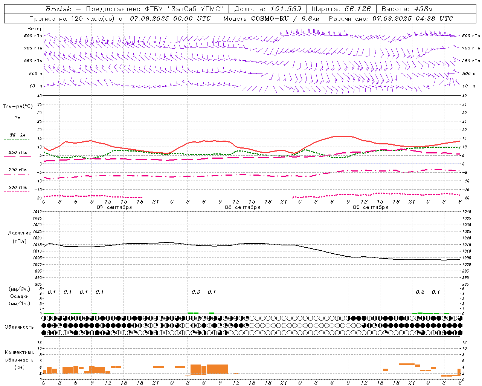The image size is (482, 386).
Task: Click the 2м temperature legend entry
Action: (18, 118)
